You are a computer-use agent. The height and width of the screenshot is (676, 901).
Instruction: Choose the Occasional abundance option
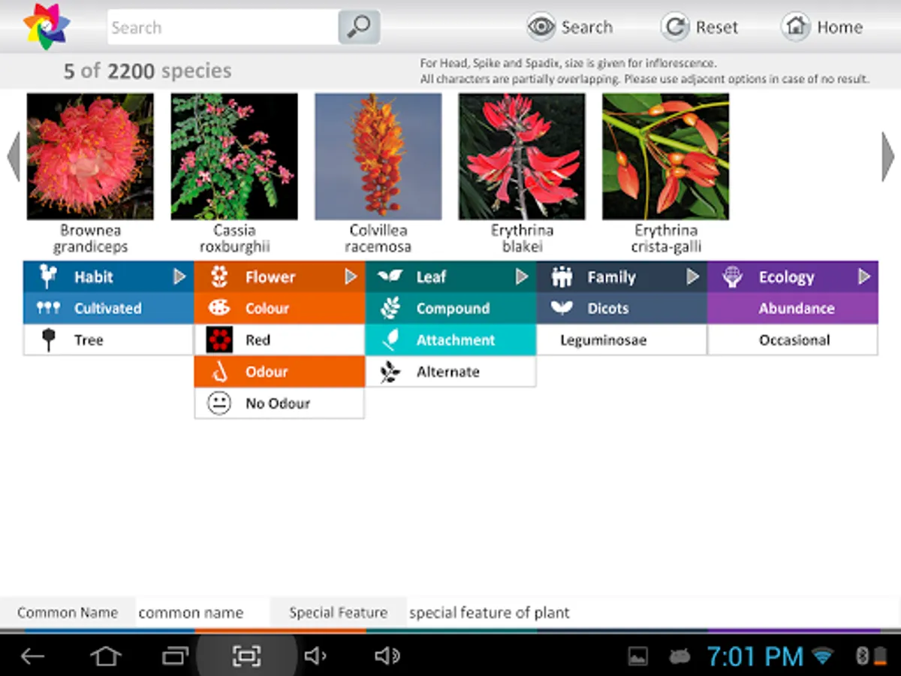pyautogui.click(x=793, y=340)
